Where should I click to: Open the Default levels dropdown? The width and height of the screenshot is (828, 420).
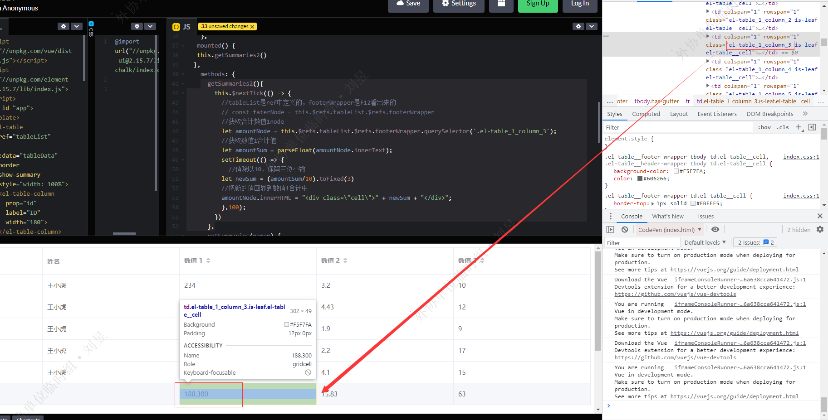tap(705, 242)
